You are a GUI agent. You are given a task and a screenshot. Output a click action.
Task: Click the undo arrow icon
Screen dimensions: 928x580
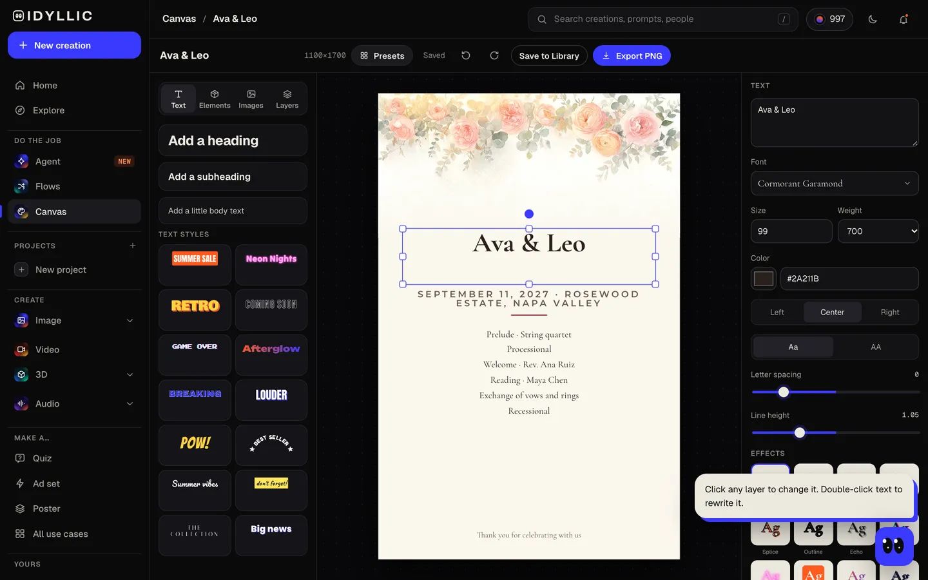click(466, 55)
